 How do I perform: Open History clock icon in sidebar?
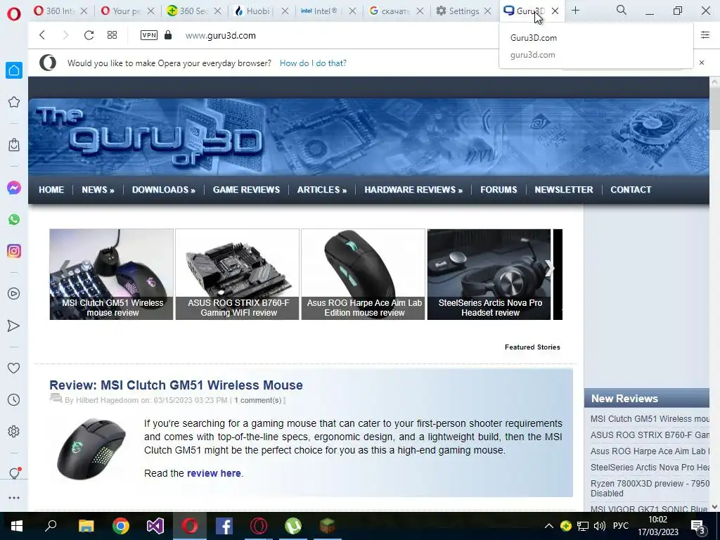click(14, 400)
